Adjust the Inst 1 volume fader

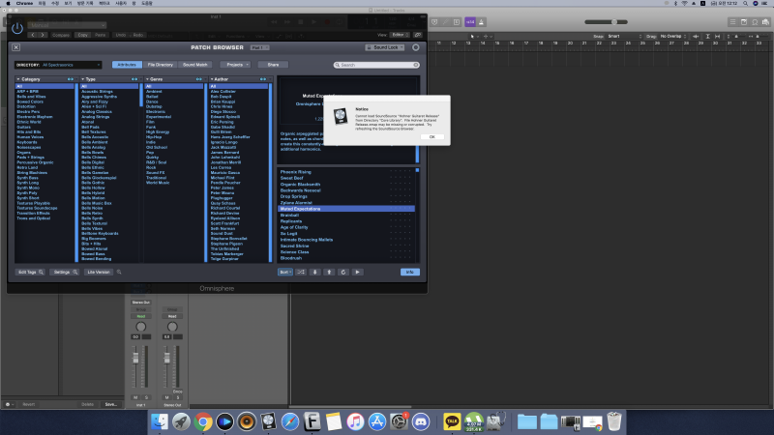(x=135, y=359)
